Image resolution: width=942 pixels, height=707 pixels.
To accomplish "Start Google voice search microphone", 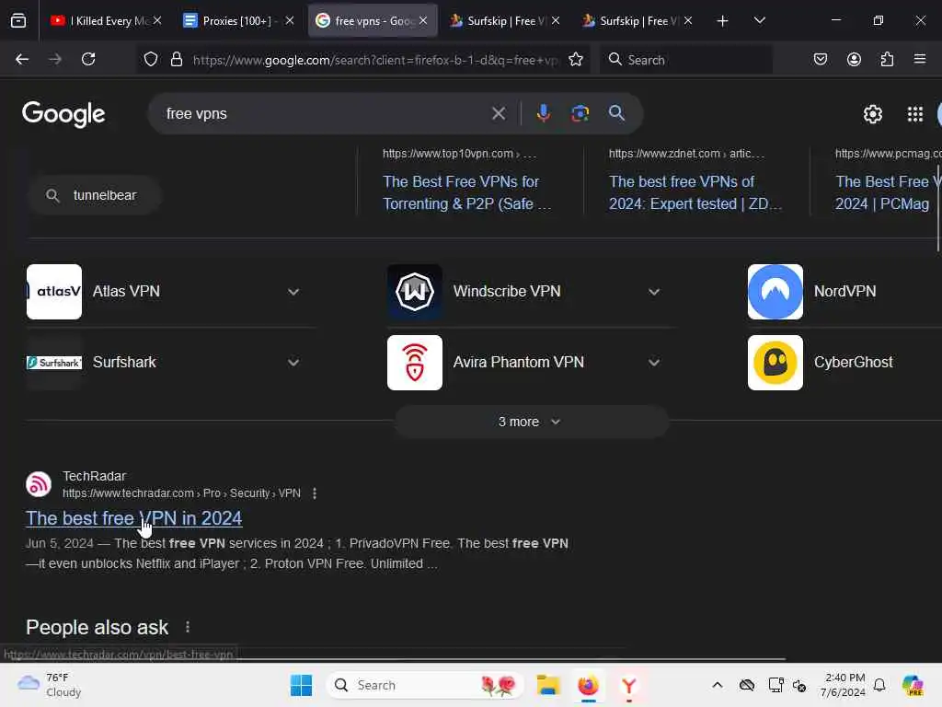I will click(543, 113).
